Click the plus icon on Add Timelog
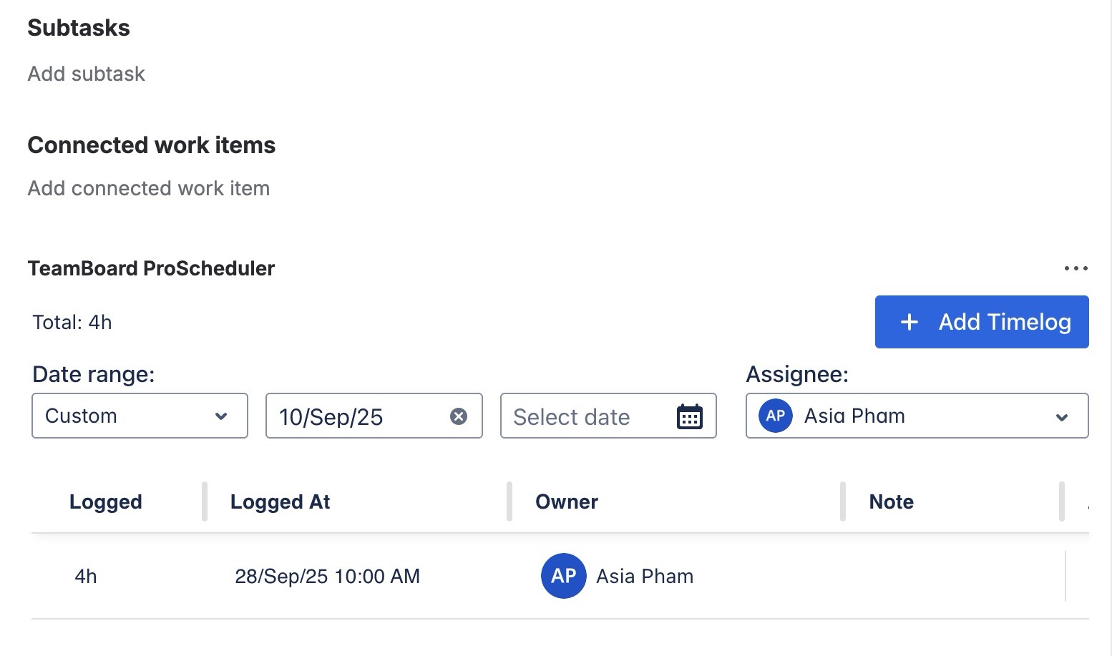Viewport: 1112px width, 656px height. click(x=909, y=322)
